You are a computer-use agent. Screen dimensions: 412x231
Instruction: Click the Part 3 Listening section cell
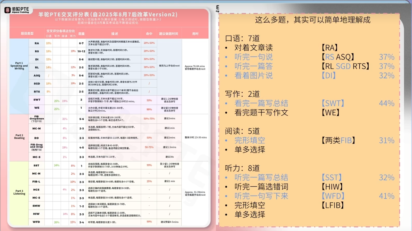tap(19, 192)
